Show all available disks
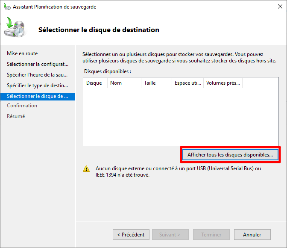The image size is (287, 248). pos(230,154)
